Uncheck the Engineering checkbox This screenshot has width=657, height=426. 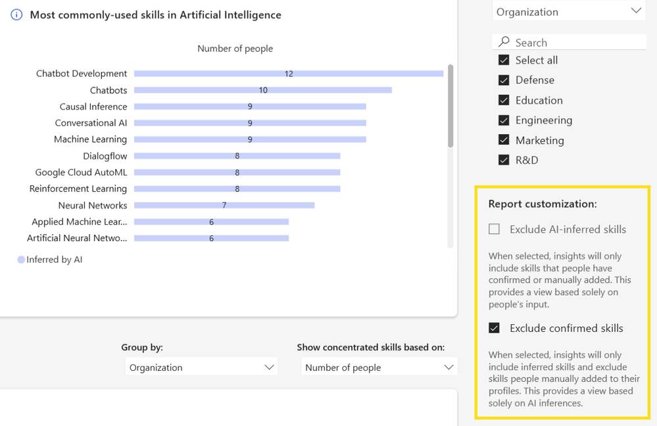click(504, 120)
